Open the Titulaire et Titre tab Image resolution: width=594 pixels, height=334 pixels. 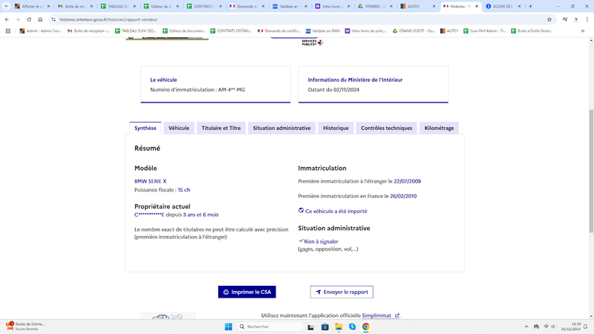(x=221, y=128)
